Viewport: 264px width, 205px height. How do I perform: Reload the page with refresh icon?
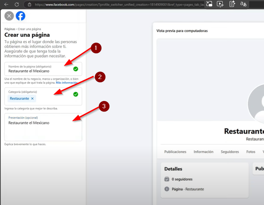pos(17,4)
